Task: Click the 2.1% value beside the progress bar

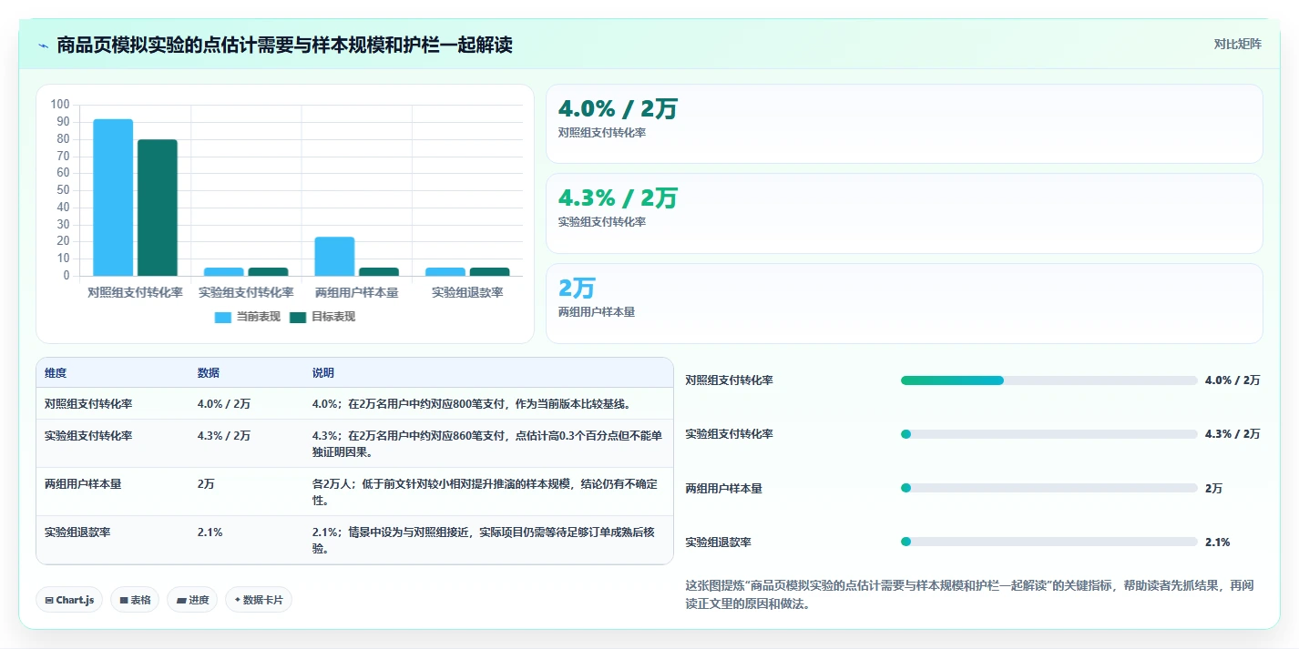Action: coord(1217,542)
